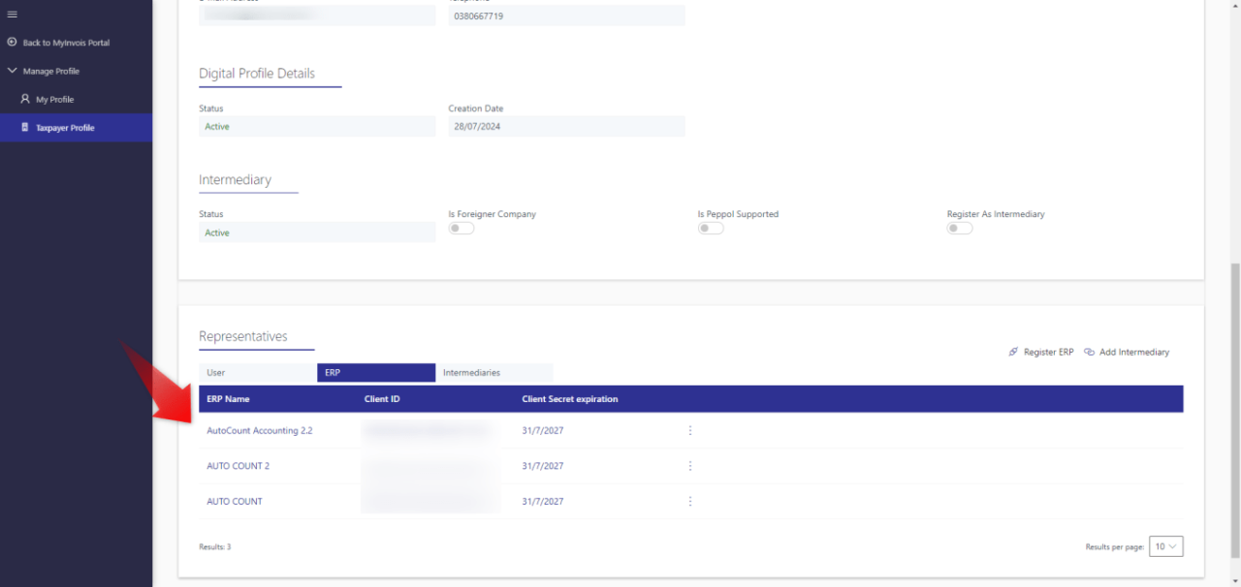Switch to the User tab
This screenshot has width=1241, height=587.
point(256,372)
